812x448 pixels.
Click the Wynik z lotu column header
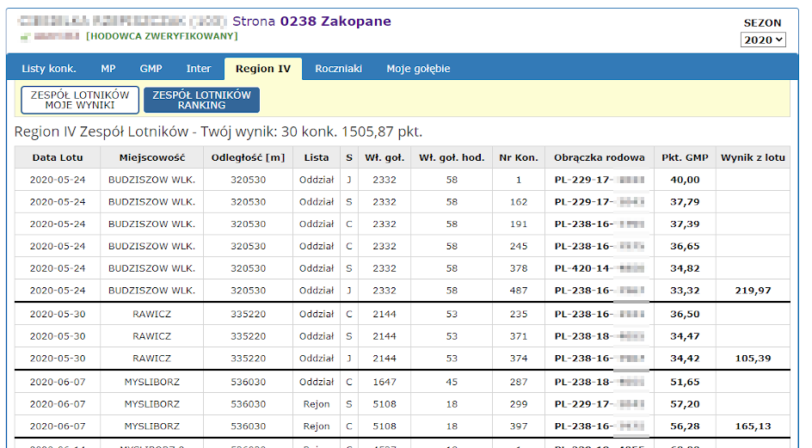click(x=753, y=157)
